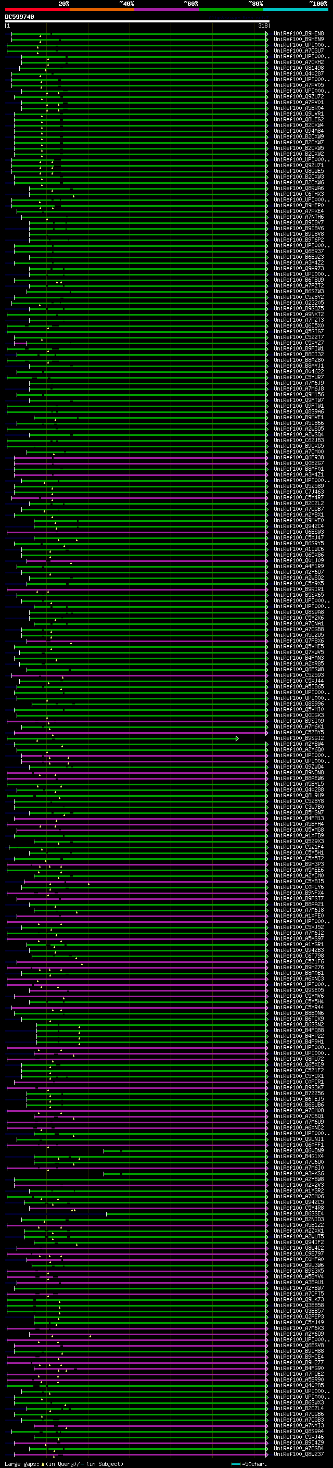Select hit UniRef100_B2CXW9
The height and width of the screenshot is (1468, 333).
click(x=299, y=136)
